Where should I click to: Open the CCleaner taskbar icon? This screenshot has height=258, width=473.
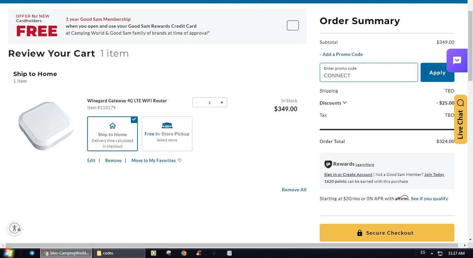coord(199,253)
